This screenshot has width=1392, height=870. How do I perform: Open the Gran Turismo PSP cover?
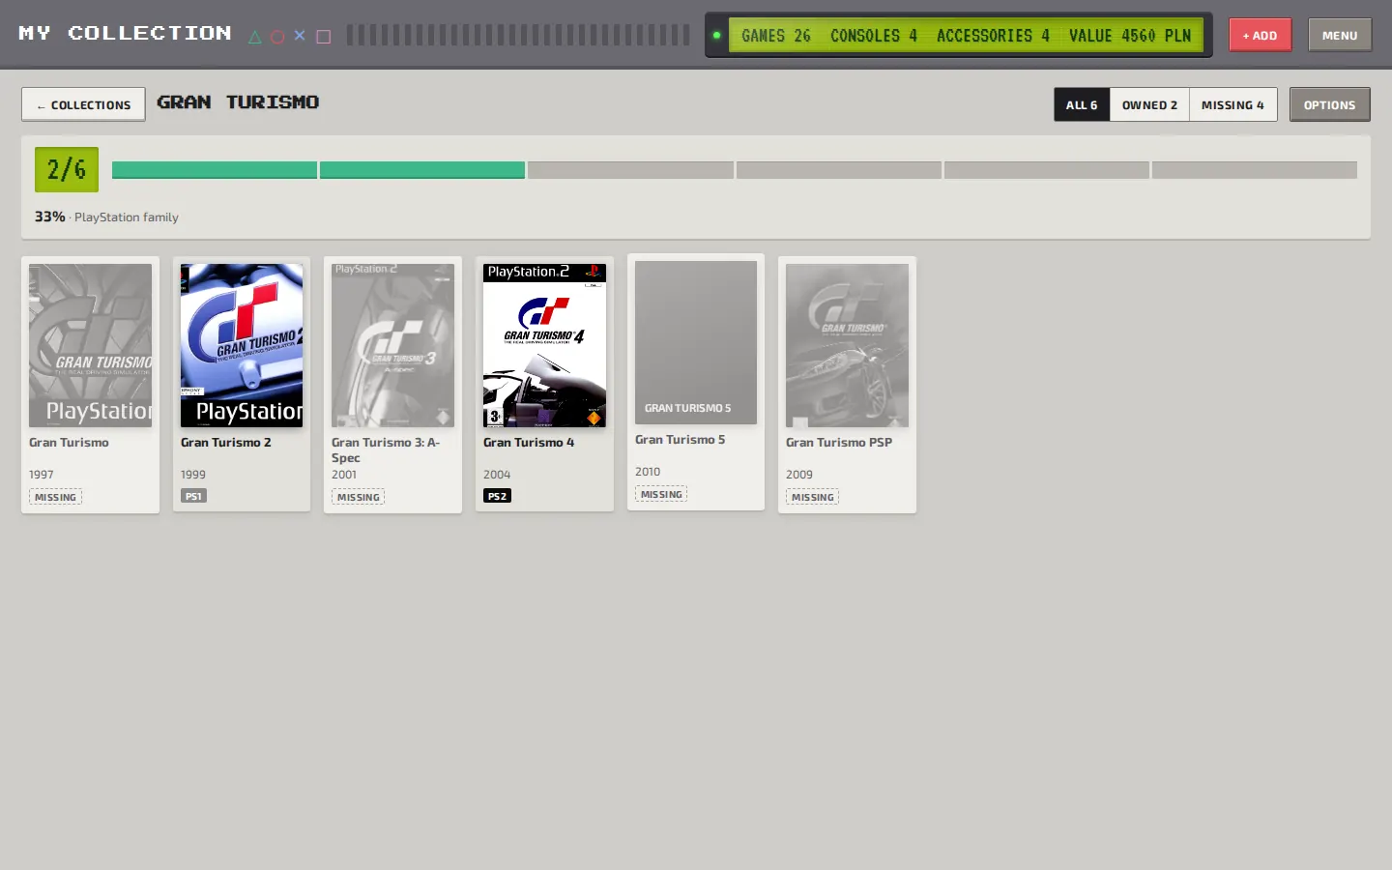tap(847, 345)
